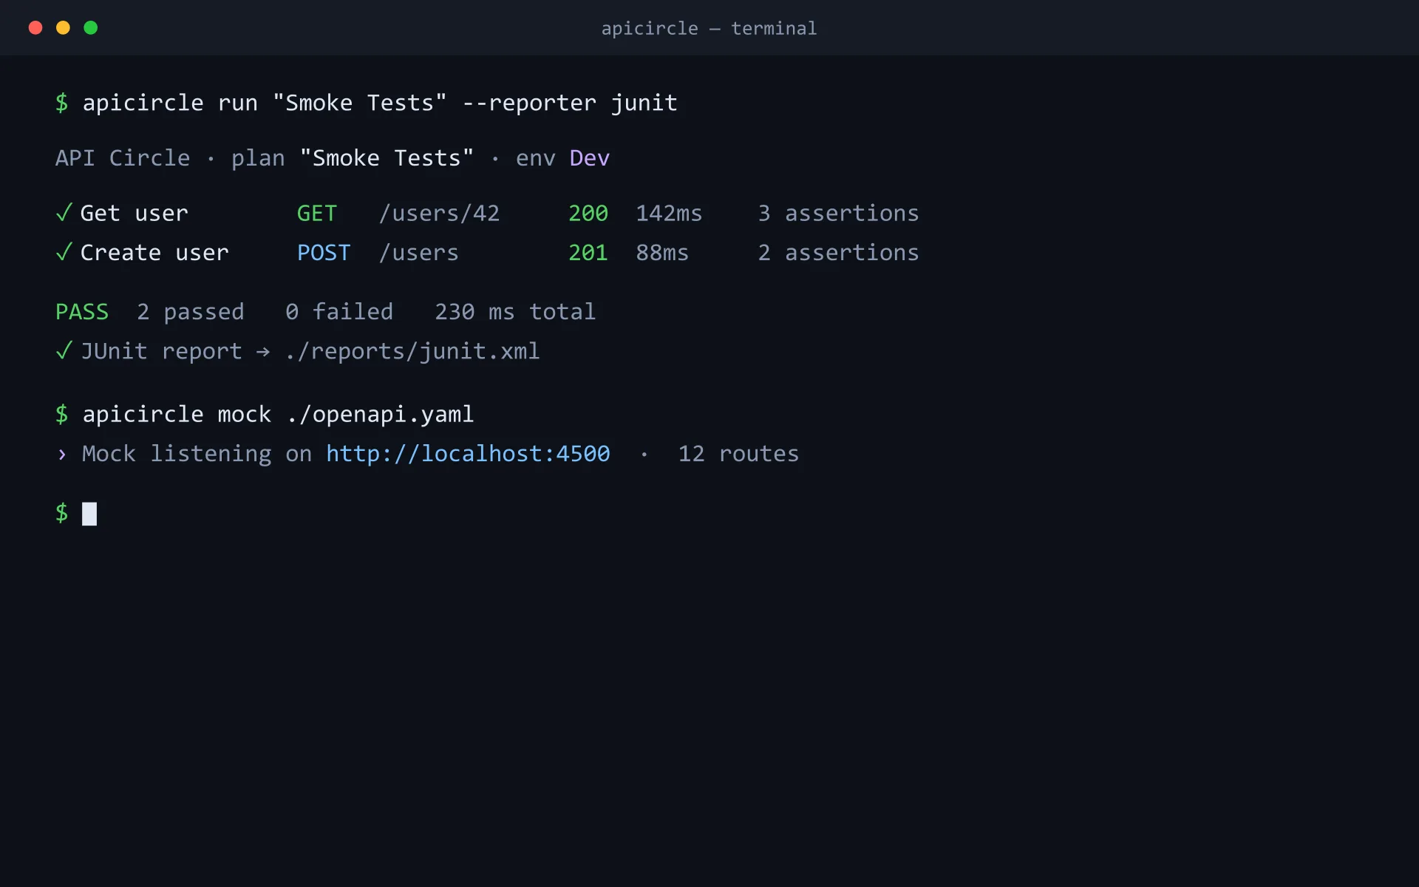Click the dollar prompt before 'apicircle run'

(62, 103)
